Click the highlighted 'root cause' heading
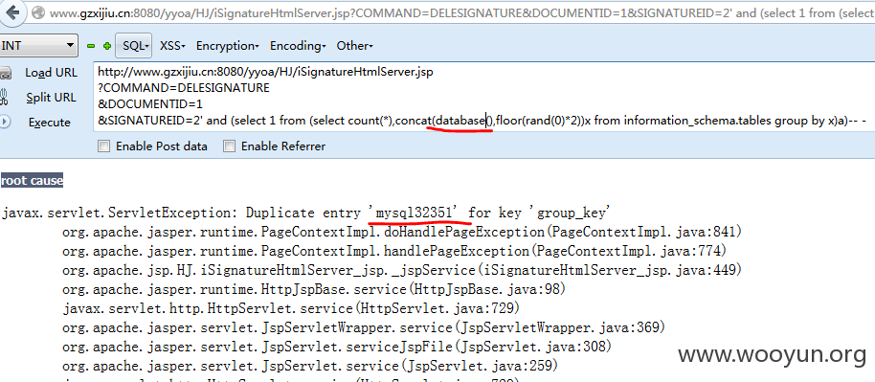Image resolution: width=875 pixels, height=382 pixels. point(32,180)
